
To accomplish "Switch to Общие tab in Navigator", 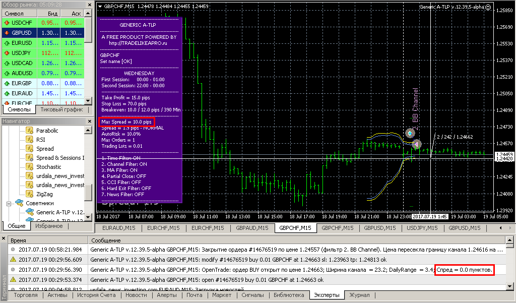I will click(17, 226).
